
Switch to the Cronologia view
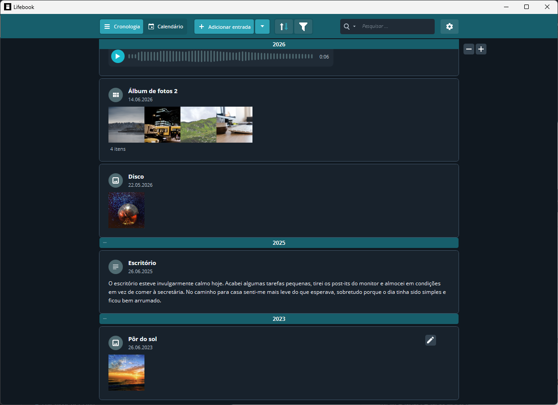click(x=121, y=27)
